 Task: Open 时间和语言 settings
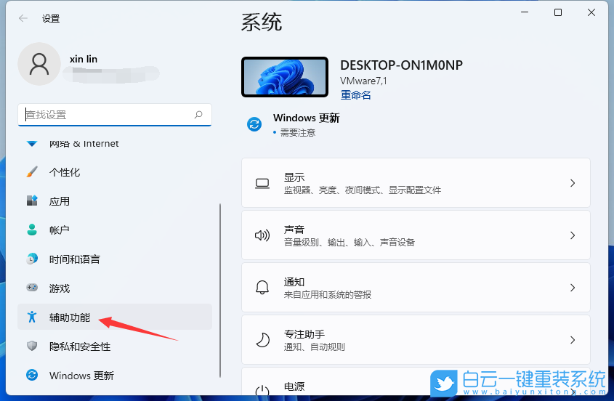point(115,259)
